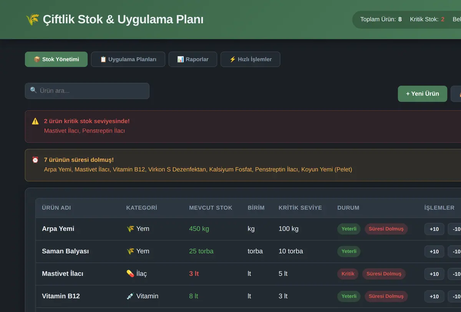Click the syringe icon in the Vitamin B12 row
The height and width of the screenshot is (312, 461).
click(x=130, y=296)
